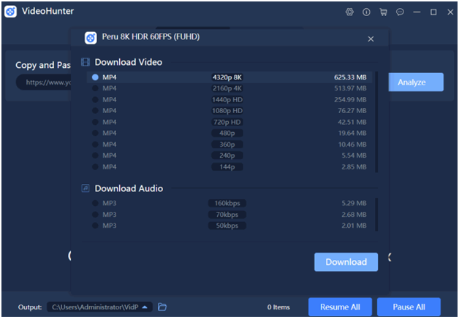The image size is (459, 319).
Task: Click the 513.97 MB size text
Action: 350,88
